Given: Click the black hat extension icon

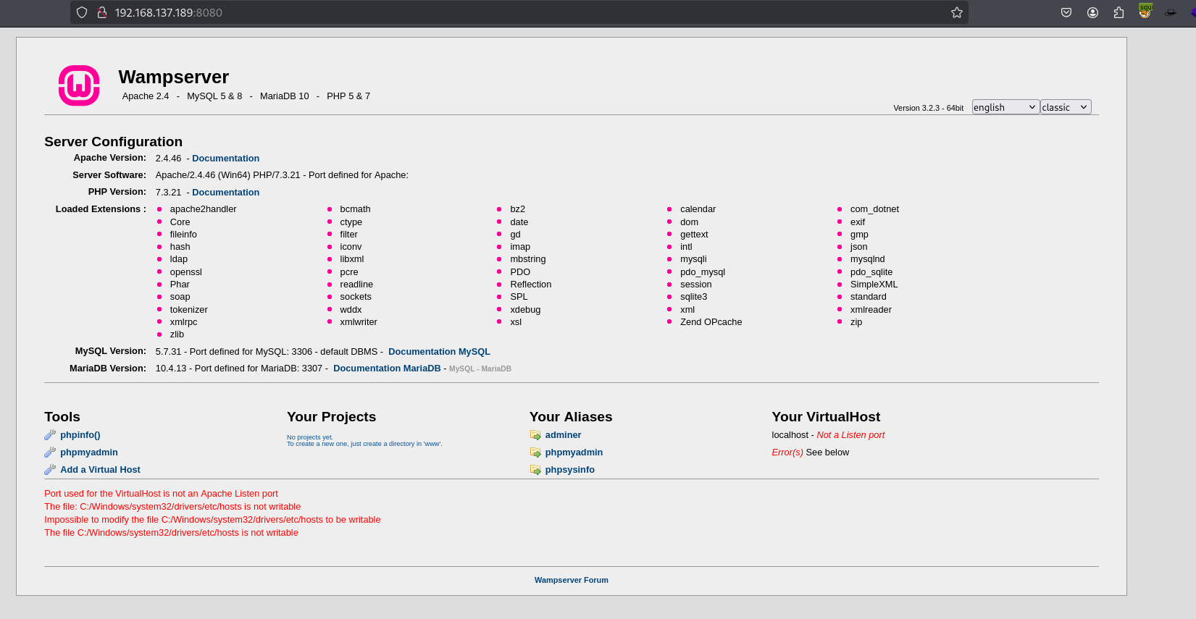Looking at the screenshot, I should 1170,12.
